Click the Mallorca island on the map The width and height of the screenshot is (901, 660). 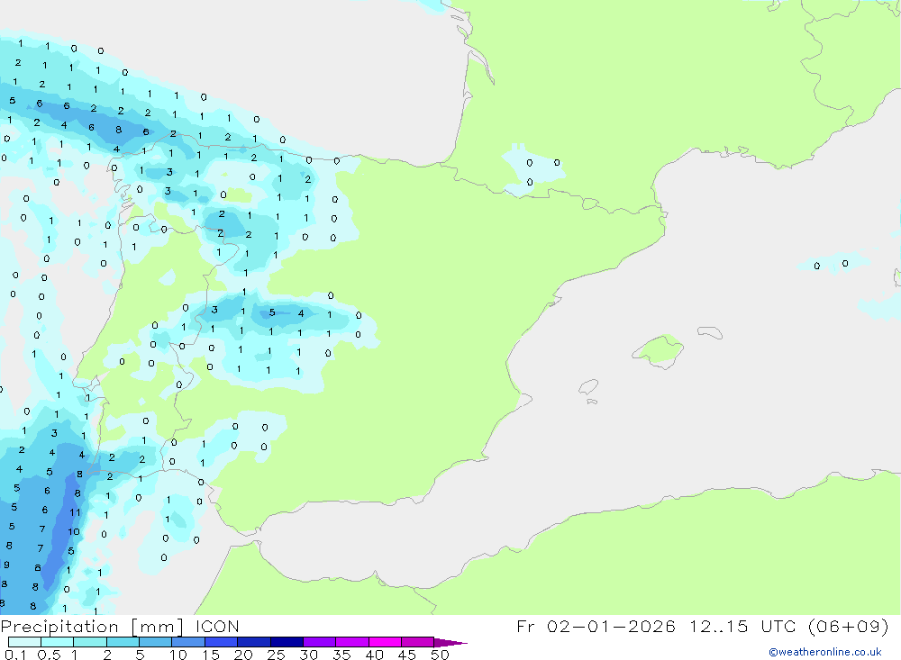[x=659, y=349]
